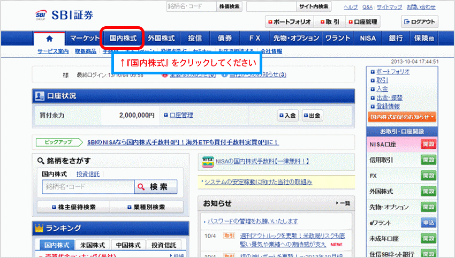The width and height of the screenshot is (455, 258).
Task: Click the 出金 button in 口座状況
Action: 313,116
